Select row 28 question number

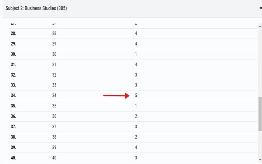tap(54, 33)
